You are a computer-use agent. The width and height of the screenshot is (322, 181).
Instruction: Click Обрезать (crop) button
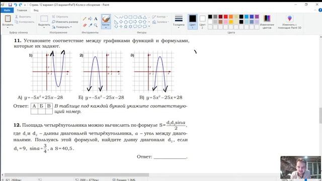pos(60,17)
